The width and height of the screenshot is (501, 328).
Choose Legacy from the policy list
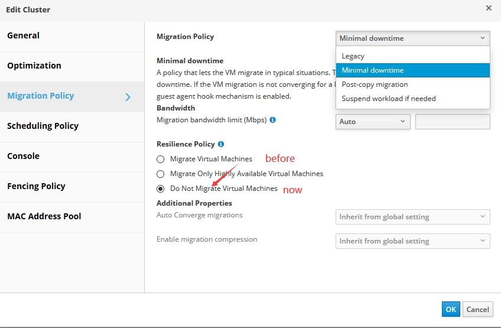click(x=353, y=56)
